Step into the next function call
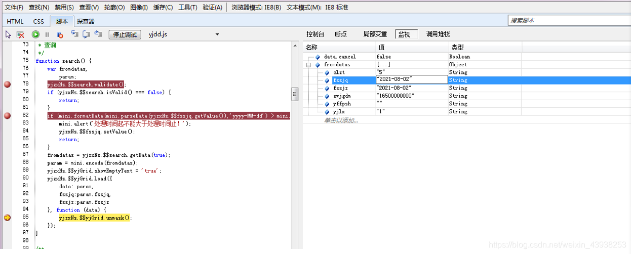The width and height of the screenshot is (631, 254). point(75,34)
